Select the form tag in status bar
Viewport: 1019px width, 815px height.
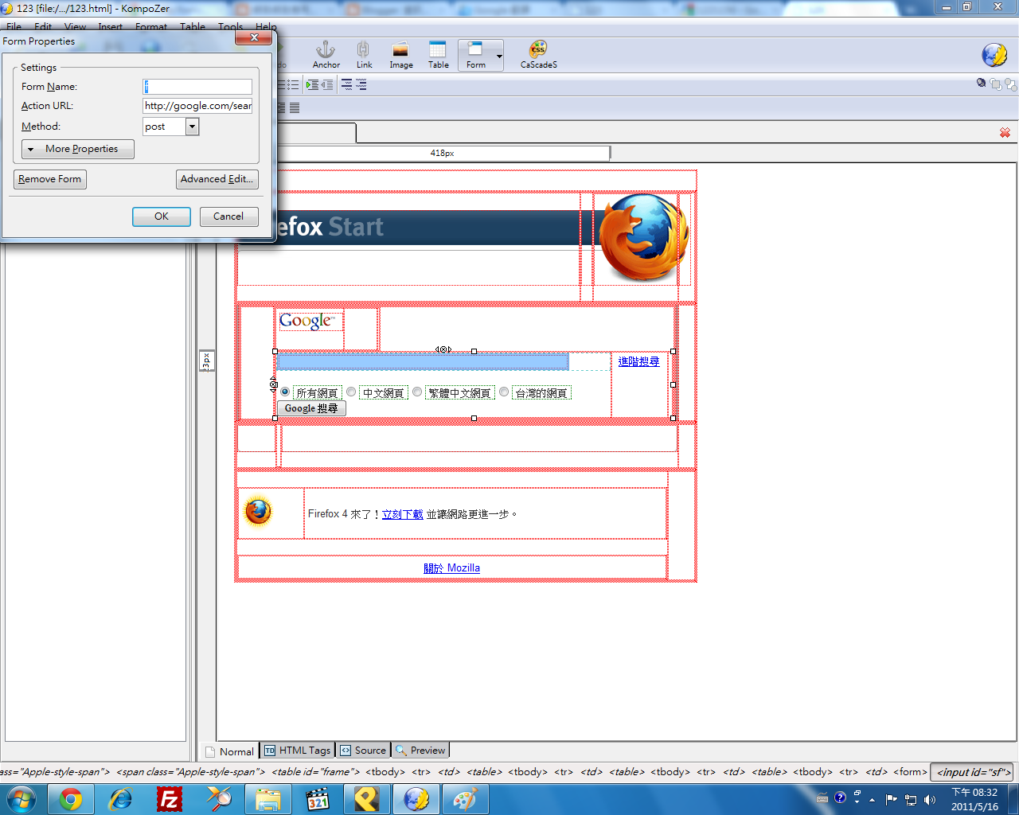coord(910,772)
